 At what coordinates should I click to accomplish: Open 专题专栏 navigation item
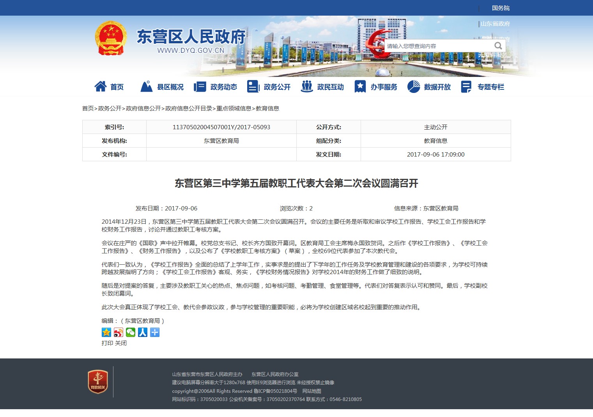click(483, 87)
